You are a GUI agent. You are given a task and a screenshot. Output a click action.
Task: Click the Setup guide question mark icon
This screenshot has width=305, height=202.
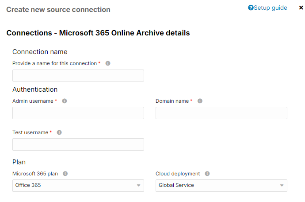click(x=251, y=8)
